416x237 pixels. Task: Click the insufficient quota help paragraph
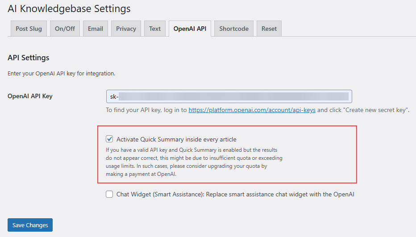point(194,162)
